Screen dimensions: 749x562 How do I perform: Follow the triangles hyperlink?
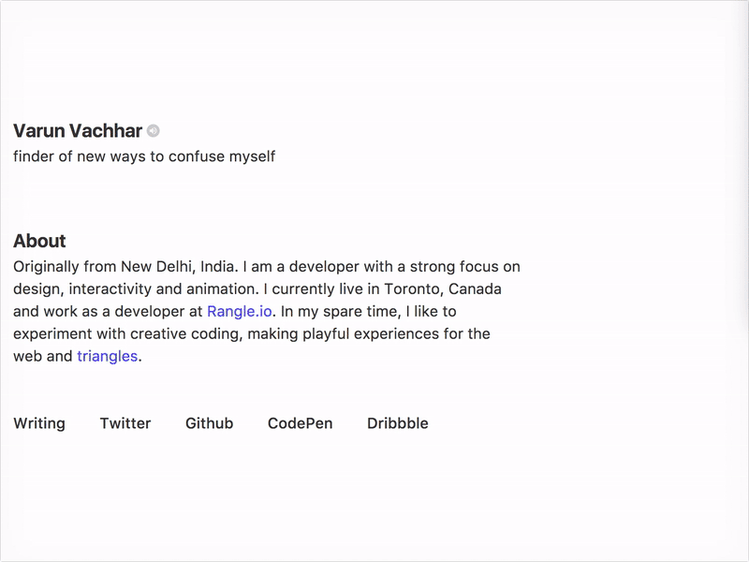(x=107, y=357)
